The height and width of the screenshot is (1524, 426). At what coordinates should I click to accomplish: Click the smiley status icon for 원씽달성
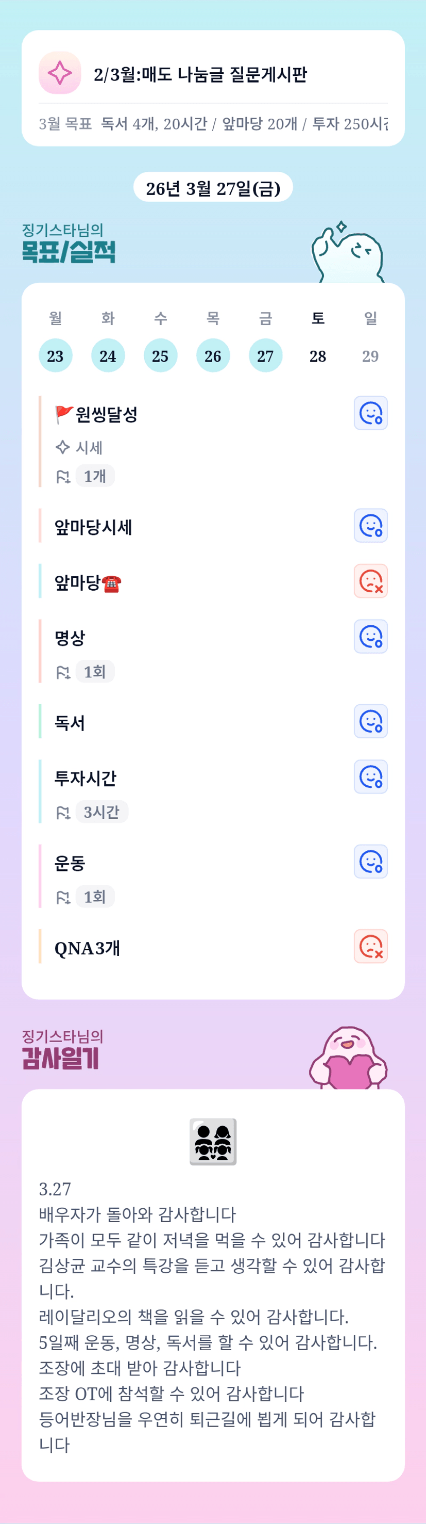click(x=370, y=413)
